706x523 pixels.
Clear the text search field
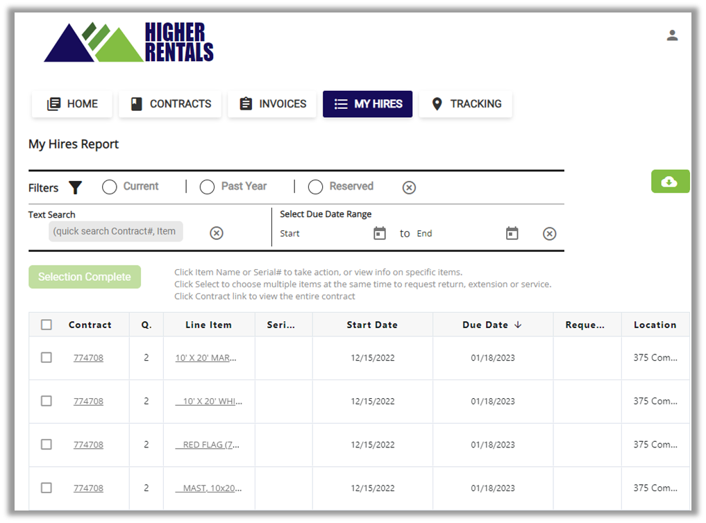217,233
